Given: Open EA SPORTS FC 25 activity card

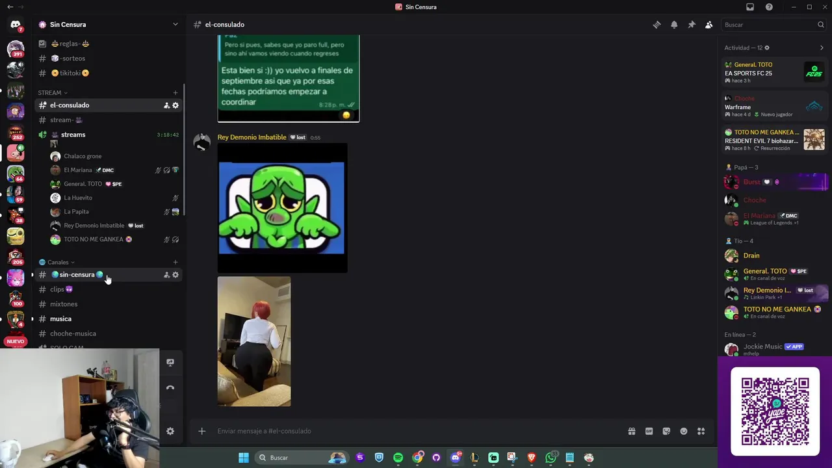Looking at the screenshot, I should [775, 72].
